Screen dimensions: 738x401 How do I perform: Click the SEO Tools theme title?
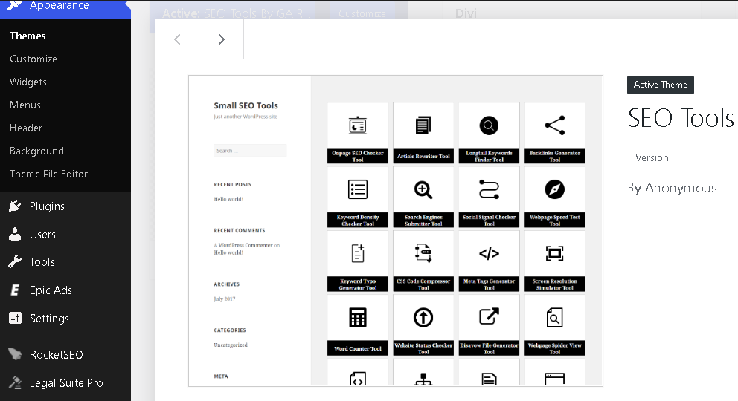pos(681,118)
